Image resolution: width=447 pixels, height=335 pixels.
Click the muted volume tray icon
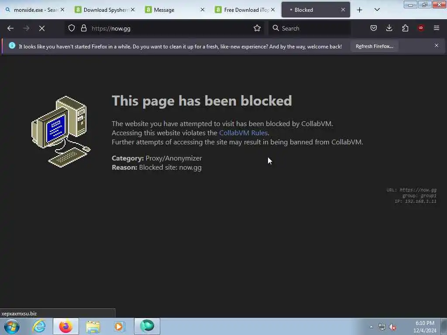coord(392,327)
